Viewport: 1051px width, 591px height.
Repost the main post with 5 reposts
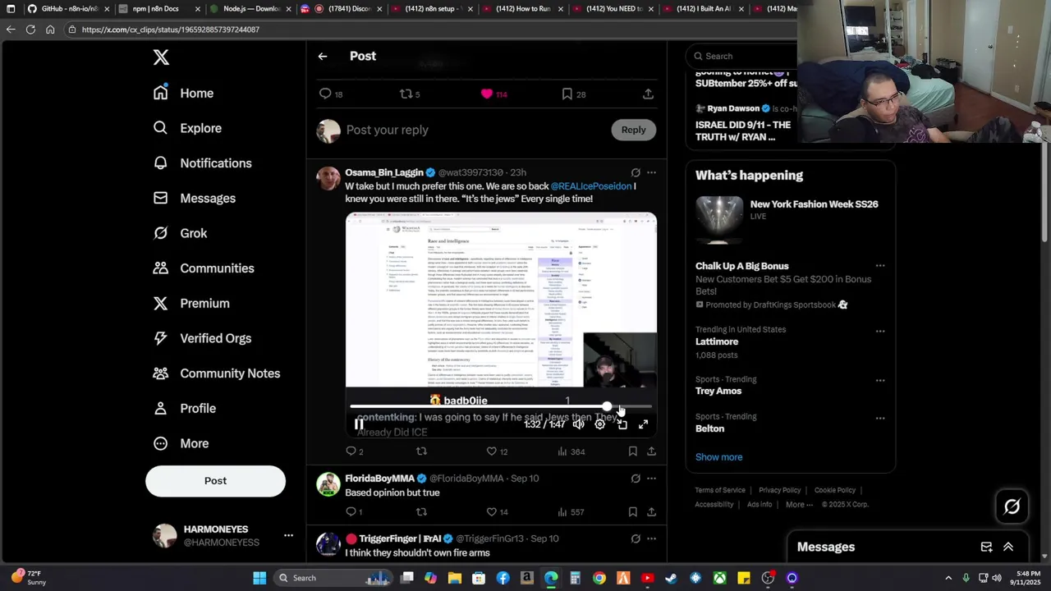point(409,94)
